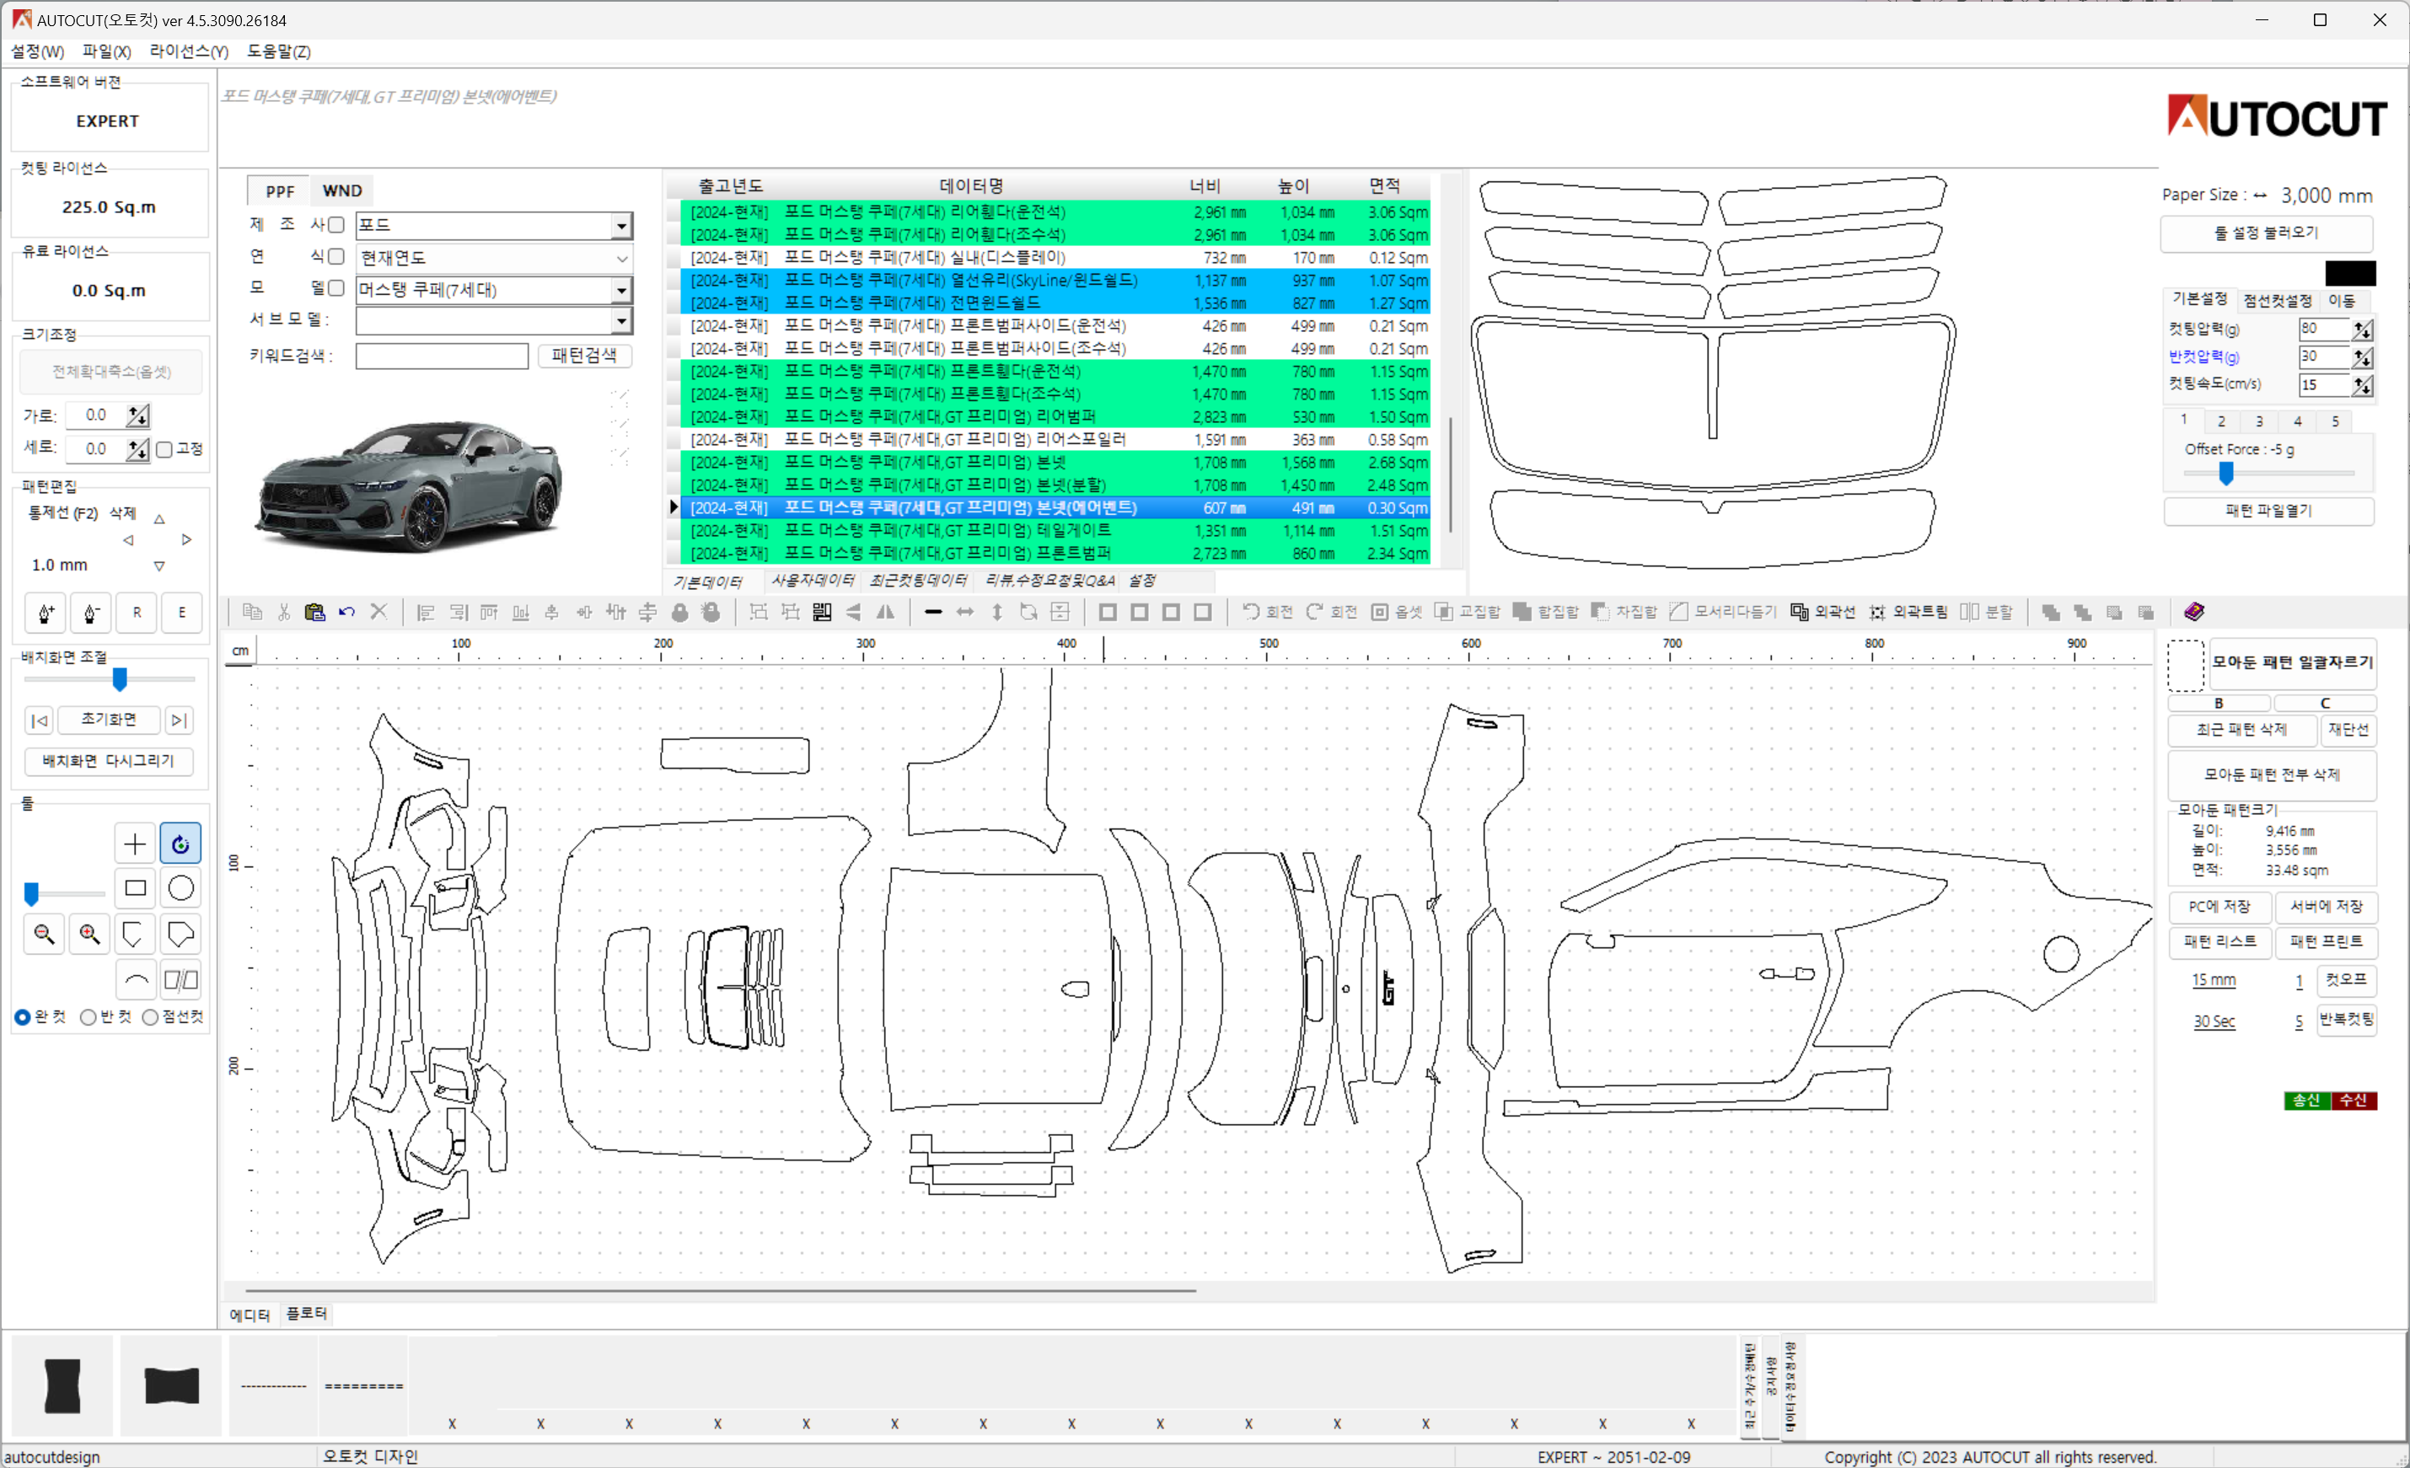Click the flip horizontal mirror icon
Image resolution: width=2410 pixels, height=1468 pixels.
coord(885,613)
